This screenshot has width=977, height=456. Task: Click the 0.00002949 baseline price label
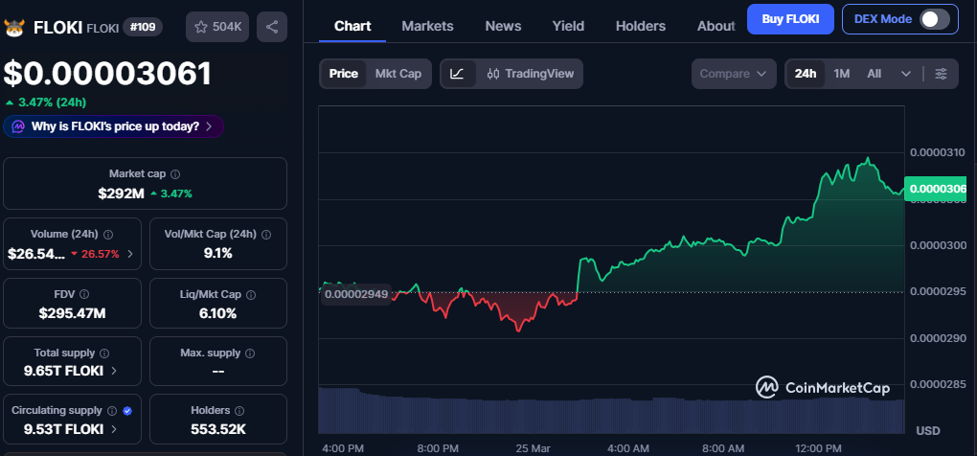pos(356,293)
